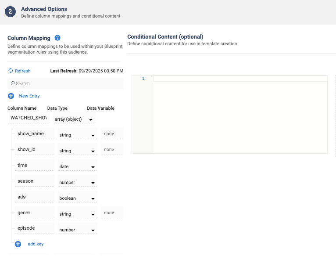
Task: Open the show_name data type dropdown
Action: click(x=77, y=134)
